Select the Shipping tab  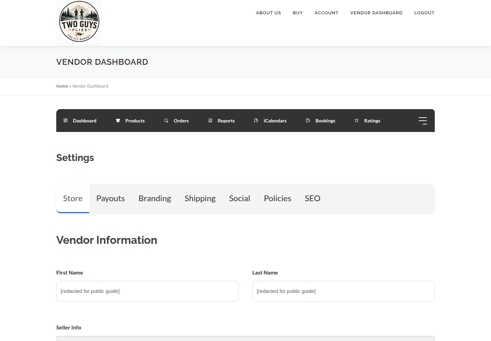pyautogui.click(x=200, y=198)
